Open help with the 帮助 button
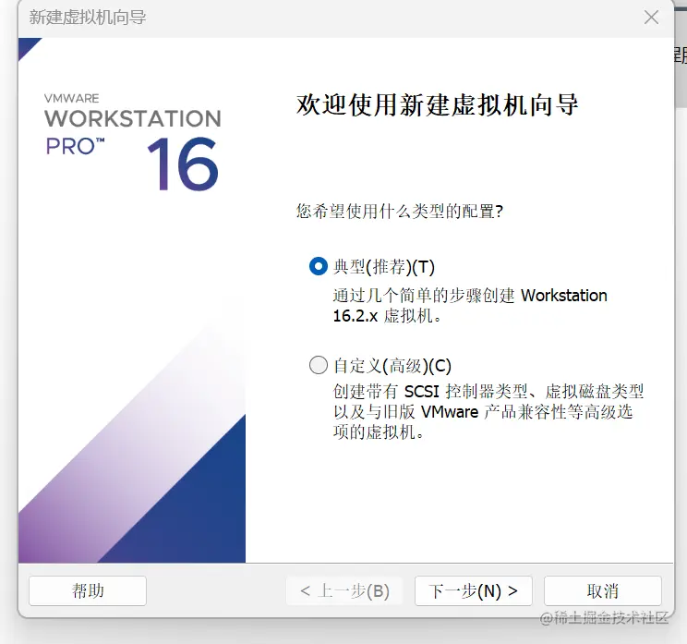 click(88, 591)
